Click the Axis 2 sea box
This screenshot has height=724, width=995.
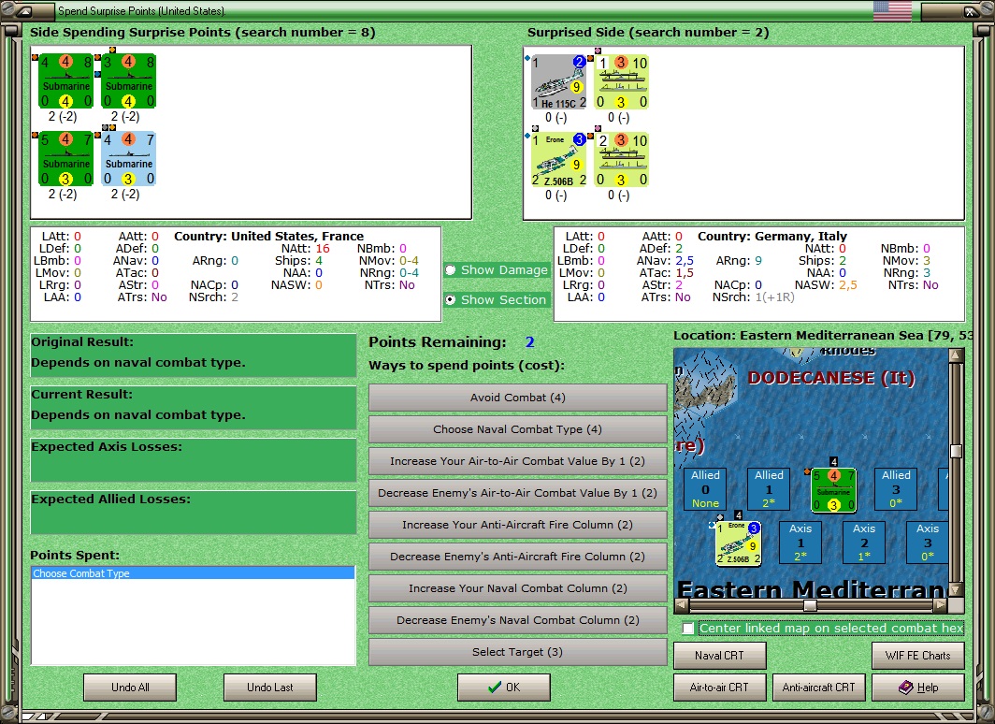(864, 542)
